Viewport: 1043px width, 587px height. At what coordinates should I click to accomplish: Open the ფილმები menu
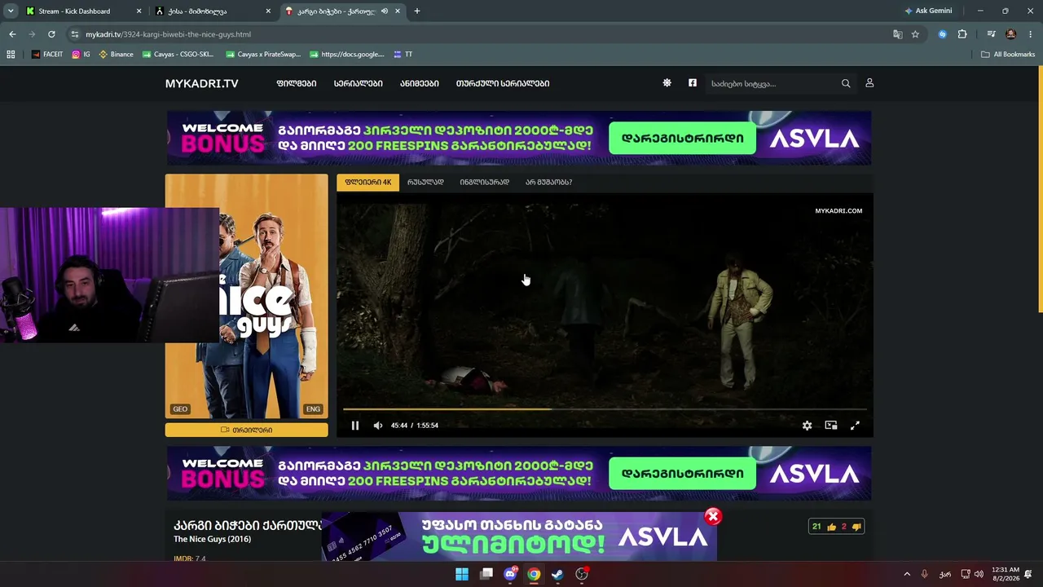coord(297,84)
